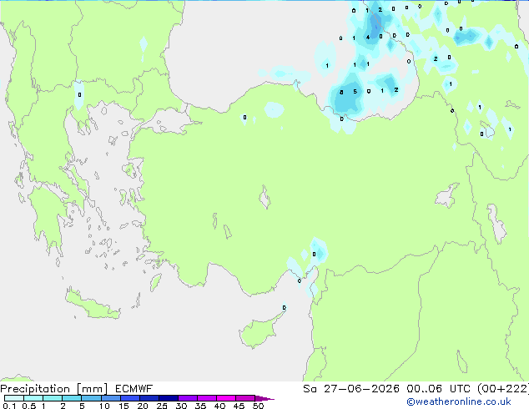Select the 30–35 mm purple legend swatch
The height and width of the screenshot is (409, 529).
(188, 398)
